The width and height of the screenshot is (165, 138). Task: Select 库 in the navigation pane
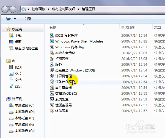(x=14, y=61)
